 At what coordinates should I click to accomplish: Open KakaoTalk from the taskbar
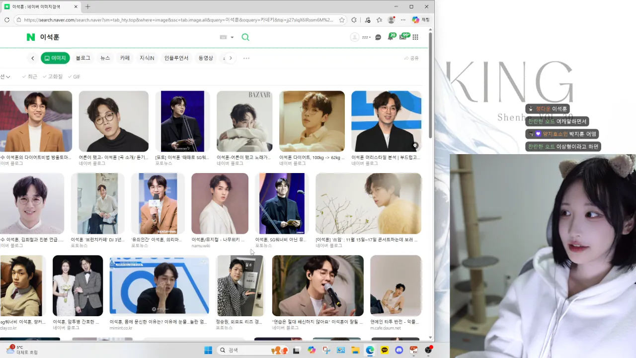(x=385, y=350)
